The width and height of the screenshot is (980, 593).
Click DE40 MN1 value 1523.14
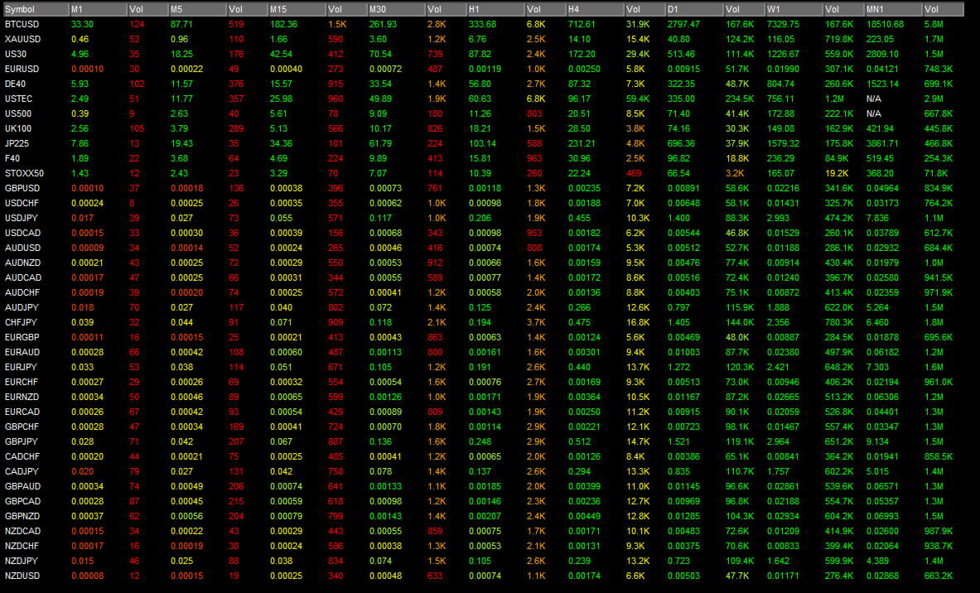point(882,84)
